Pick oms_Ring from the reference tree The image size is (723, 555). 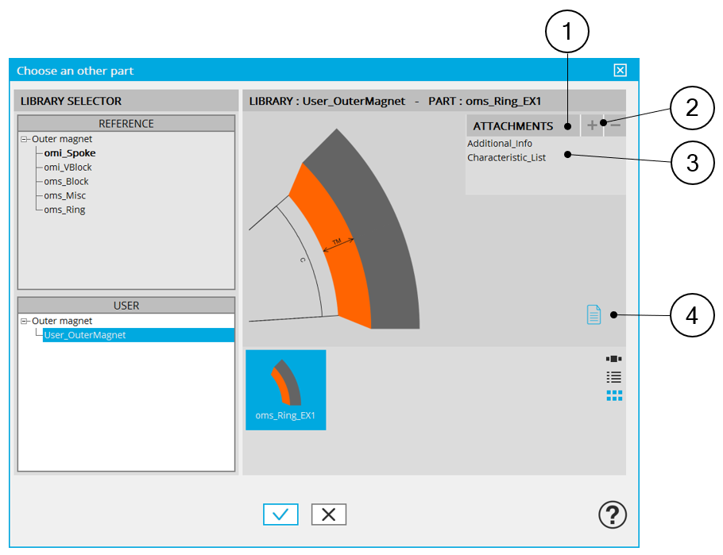pos(64,210)
